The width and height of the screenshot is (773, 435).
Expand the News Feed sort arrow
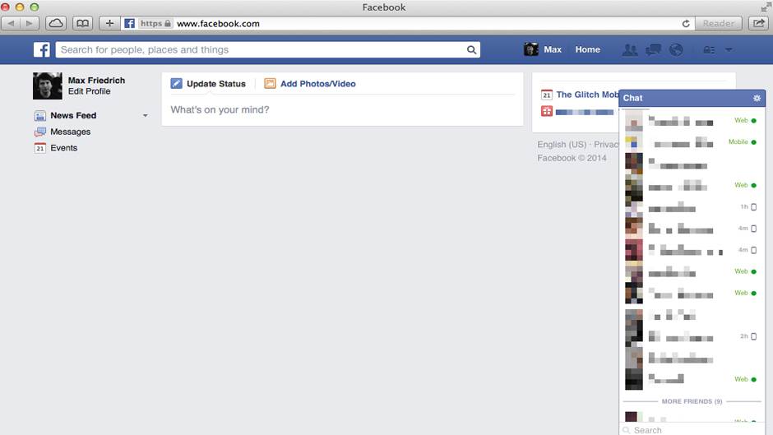[146, 116]
